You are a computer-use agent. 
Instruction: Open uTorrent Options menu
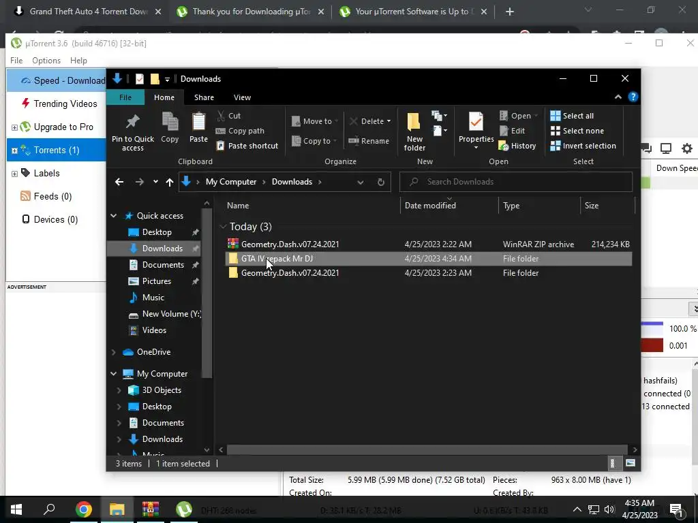point(46,61)
